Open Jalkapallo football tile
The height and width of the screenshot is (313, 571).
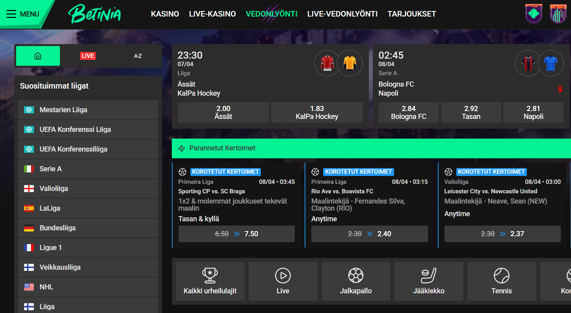[356, 281]
